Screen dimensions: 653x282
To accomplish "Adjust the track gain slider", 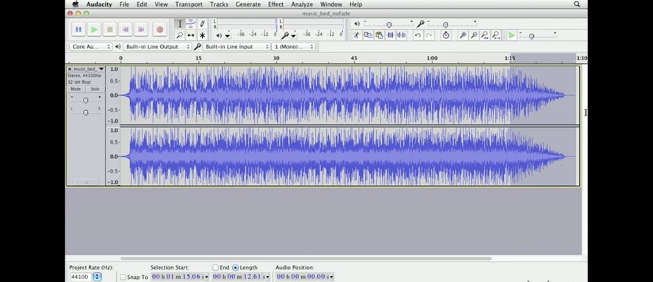I will (x=86, y=101).
